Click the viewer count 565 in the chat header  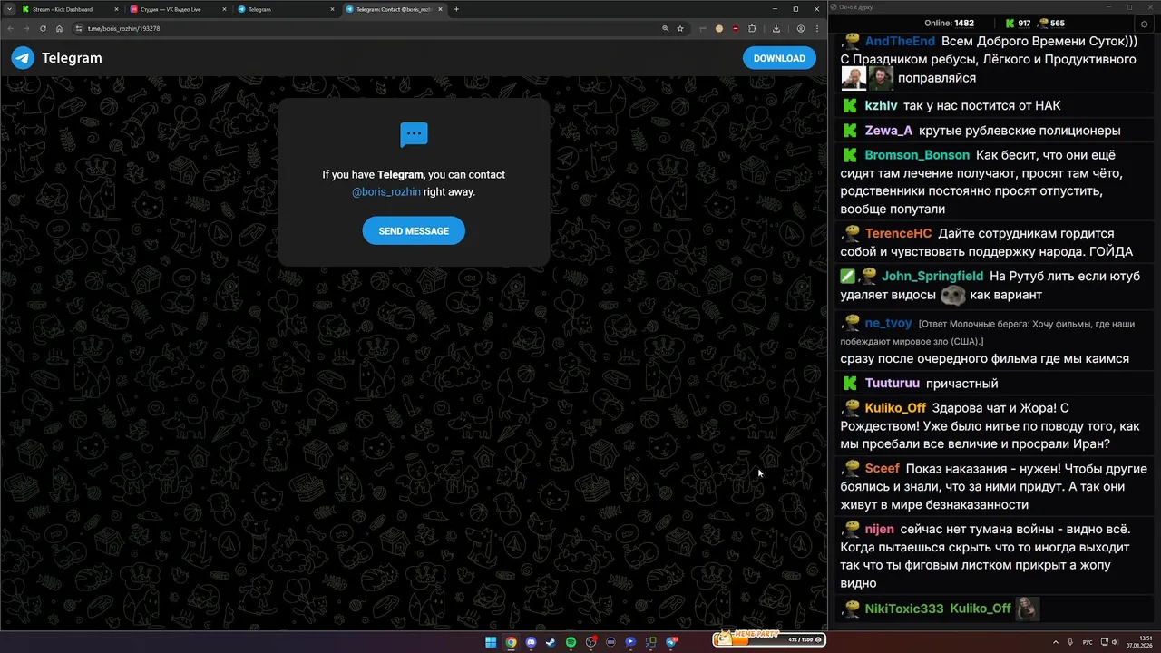tap(1051, 23)
